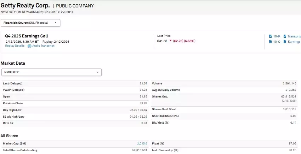This screenshot has height=154, width=301.
Task: Click the Earnings document icon
Action: (x=285, y=42)
